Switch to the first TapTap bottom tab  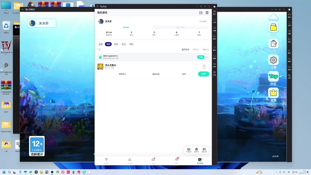106,161
